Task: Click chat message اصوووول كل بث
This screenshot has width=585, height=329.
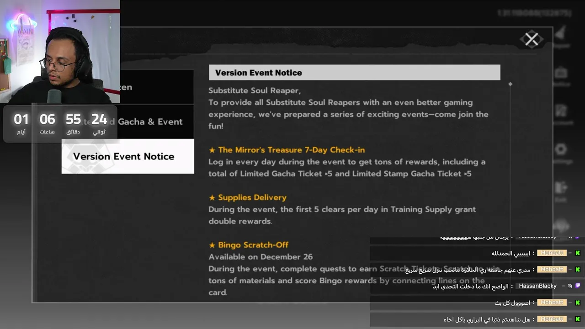Action: point(512,303)
